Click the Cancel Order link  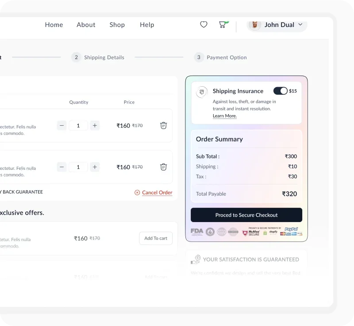(x=157, y=192)
